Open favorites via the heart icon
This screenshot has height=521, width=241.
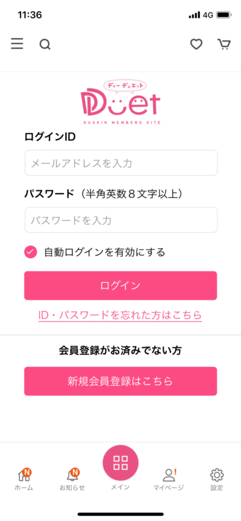tap(196, 44)
